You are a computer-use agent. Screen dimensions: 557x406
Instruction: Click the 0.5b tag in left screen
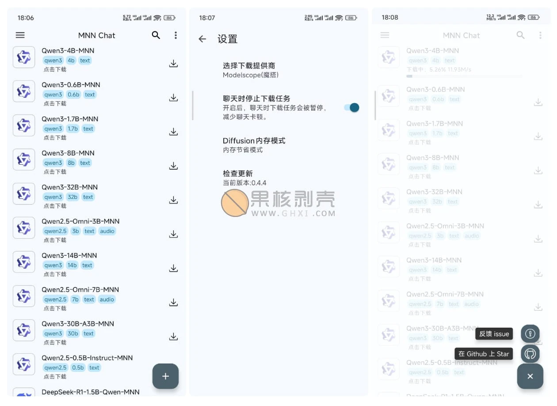pos(78,367)
